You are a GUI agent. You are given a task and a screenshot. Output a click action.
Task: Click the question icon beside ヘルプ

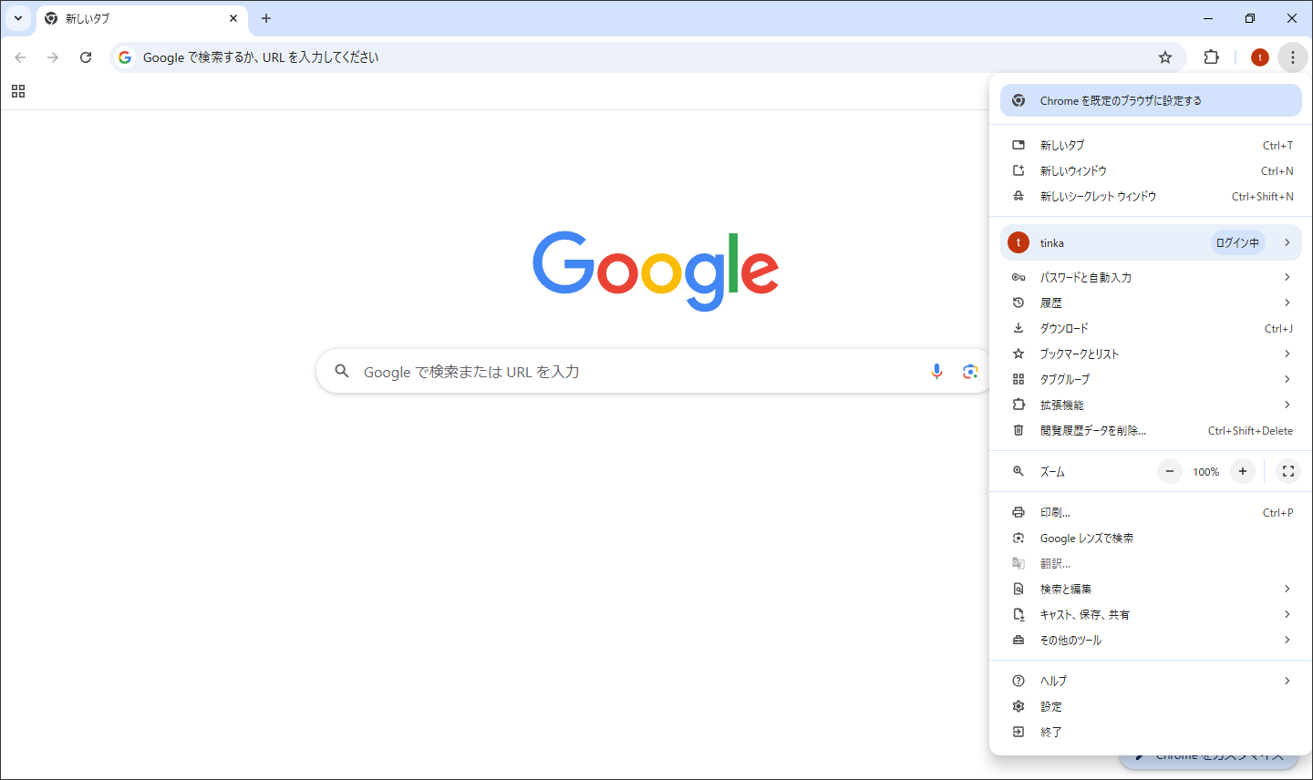(1018, 681)
